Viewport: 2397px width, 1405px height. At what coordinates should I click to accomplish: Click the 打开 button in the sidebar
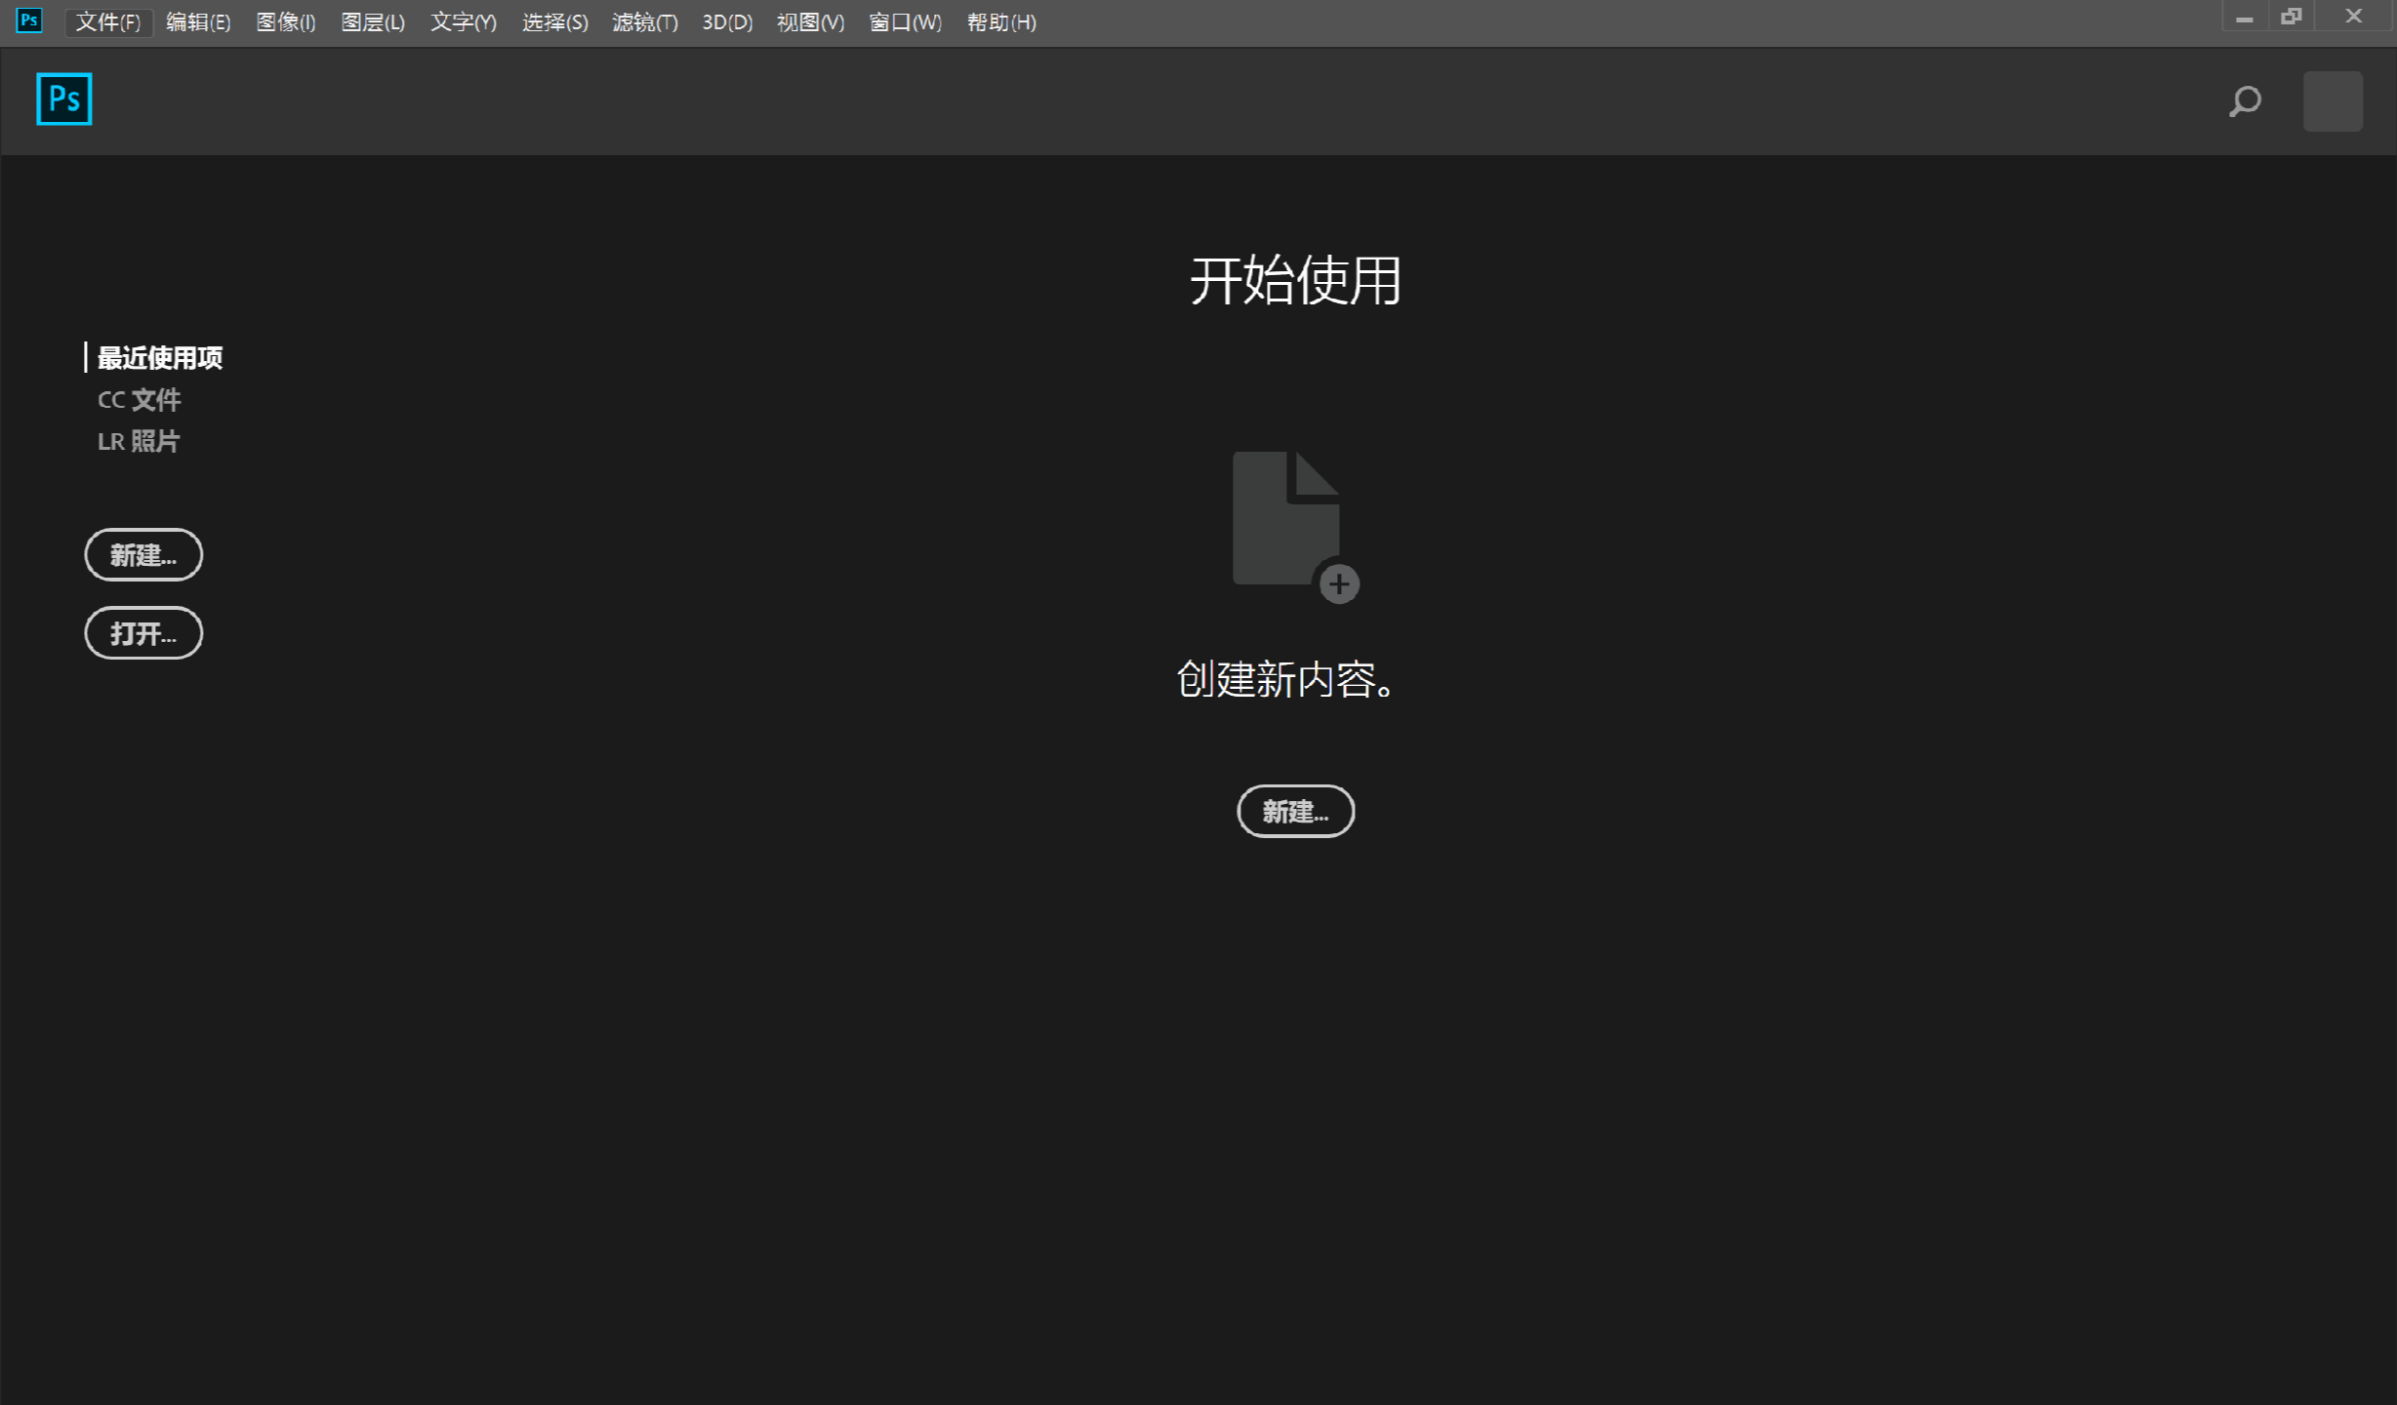pyautogui.click(x=143, y=632)
